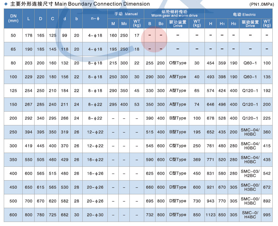The height and width of the screenshot is (226, 278).
Task: Click the d value 211
Action: point(64,104)
